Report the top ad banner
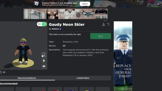The width and height of the screenshot is (162, 91). click(106, 20)
